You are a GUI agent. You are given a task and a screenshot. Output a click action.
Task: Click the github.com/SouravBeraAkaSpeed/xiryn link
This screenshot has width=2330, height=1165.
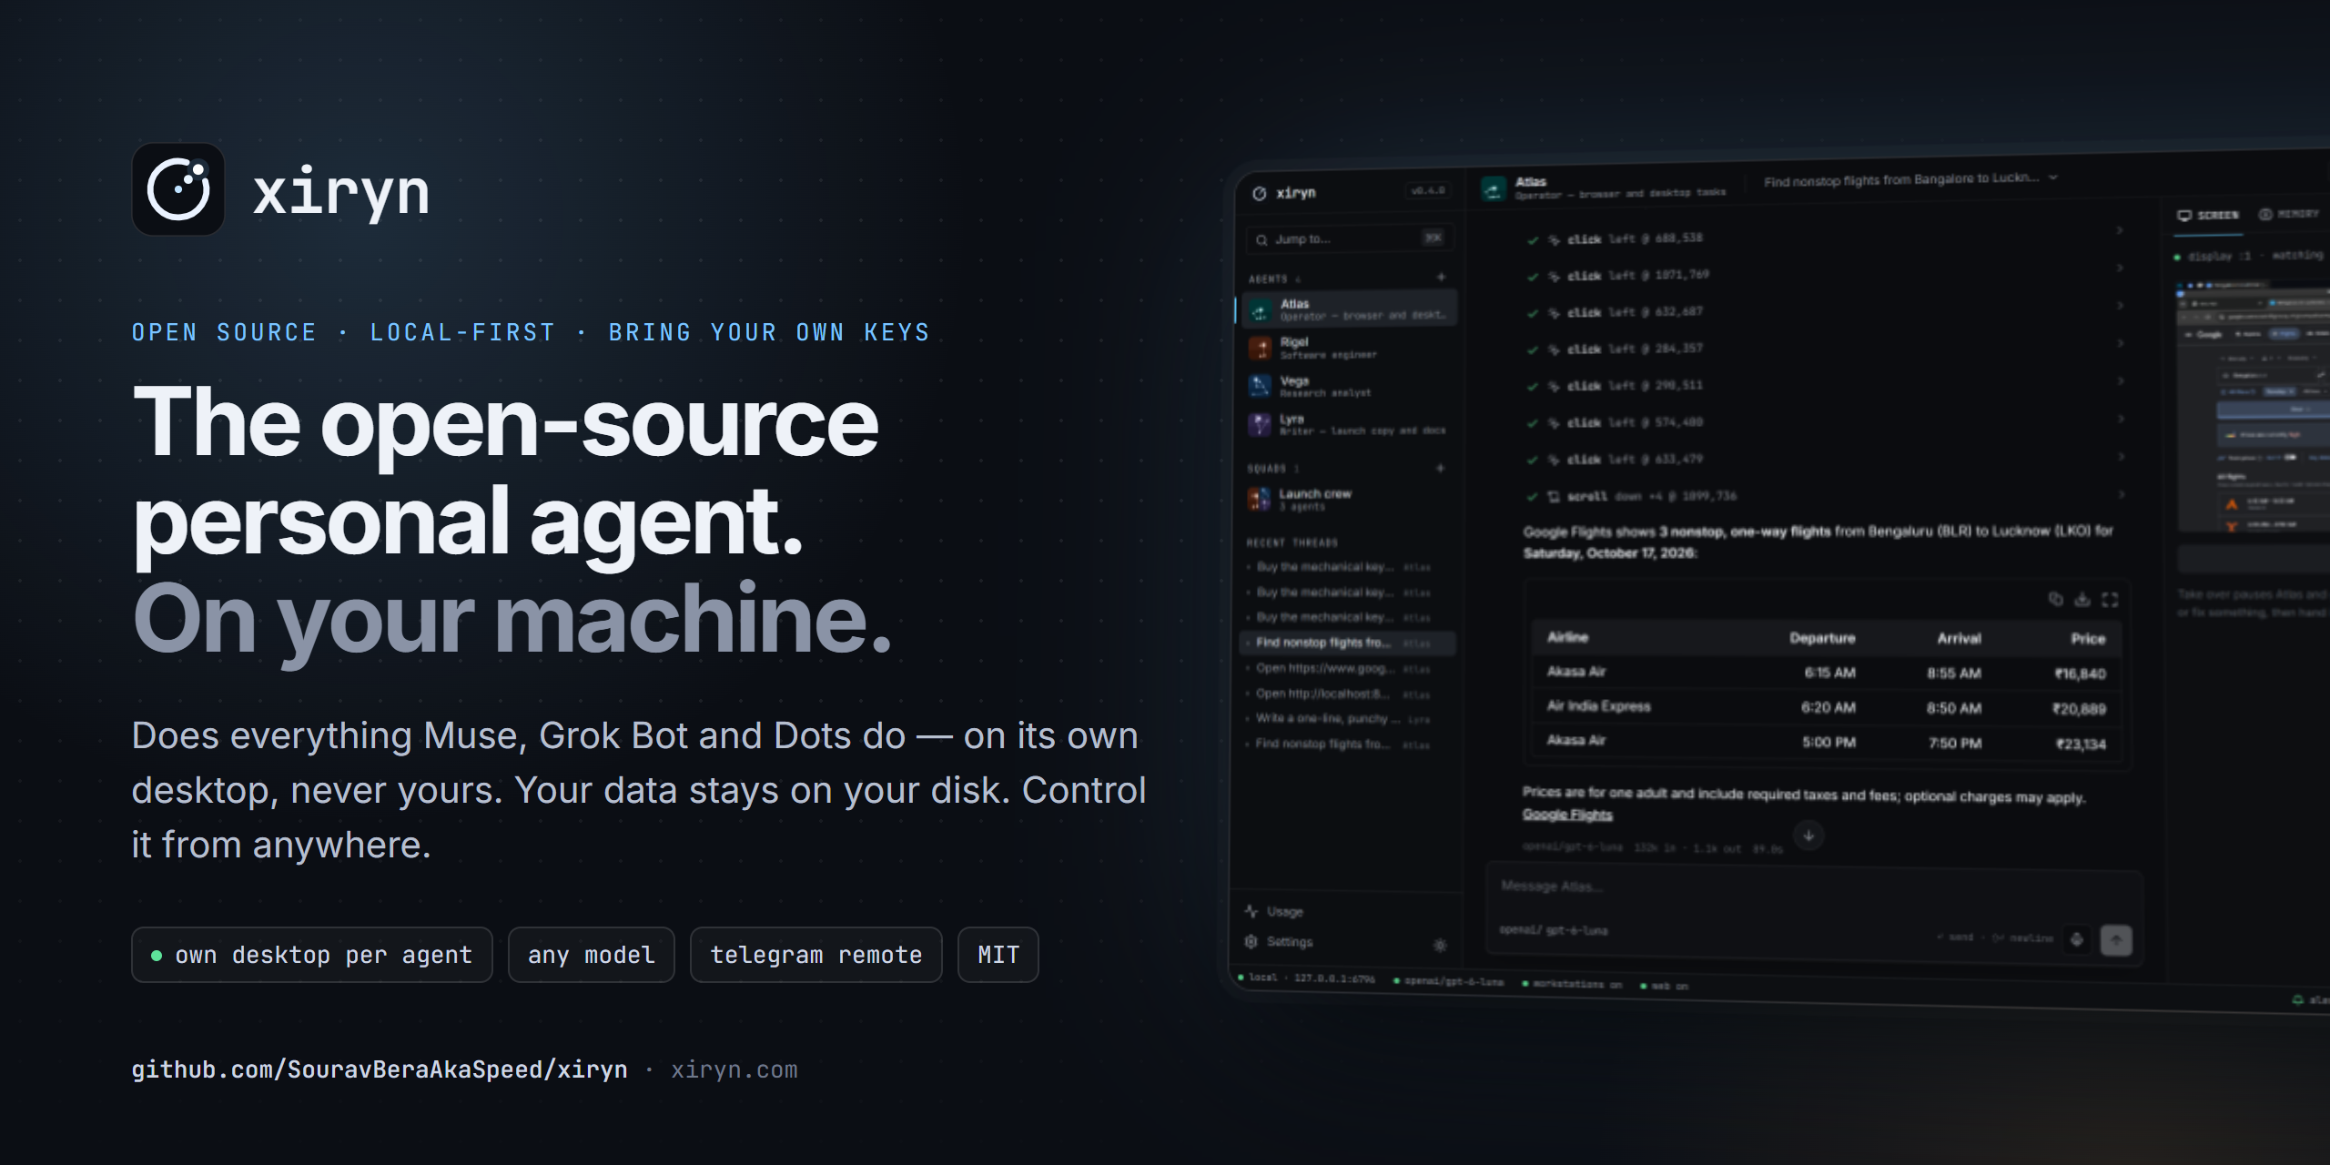click(380, 1069)
